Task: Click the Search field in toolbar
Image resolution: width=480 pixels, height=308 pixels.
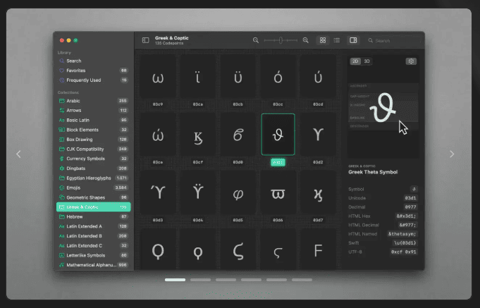Action: (x=393, y=40)
